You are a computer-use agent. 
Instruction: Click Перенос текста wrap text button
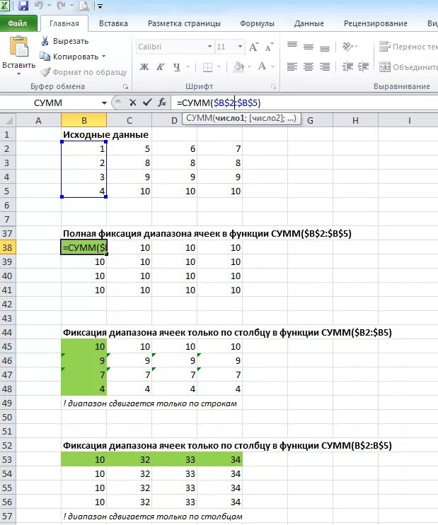tap(408, 47)
